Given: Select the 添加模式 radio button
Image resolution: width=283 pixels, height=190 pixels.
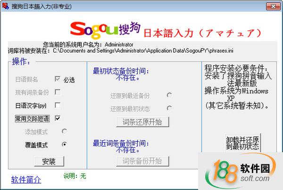Looking at the screenshot, I should [x=64, y=131].
